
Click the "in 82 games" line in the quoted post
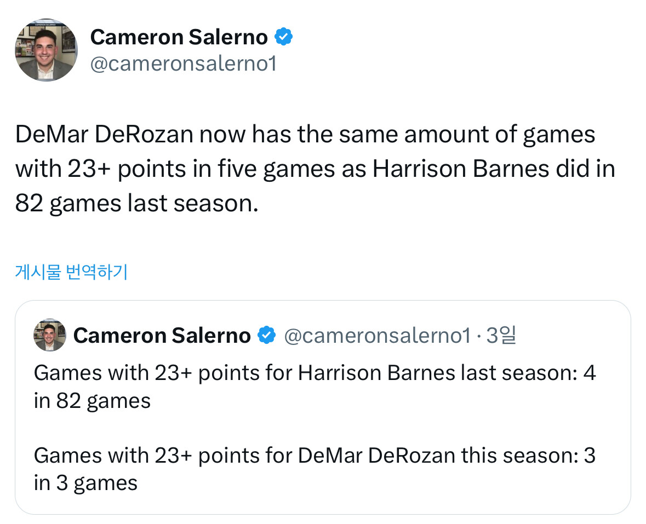pos(92,401)
